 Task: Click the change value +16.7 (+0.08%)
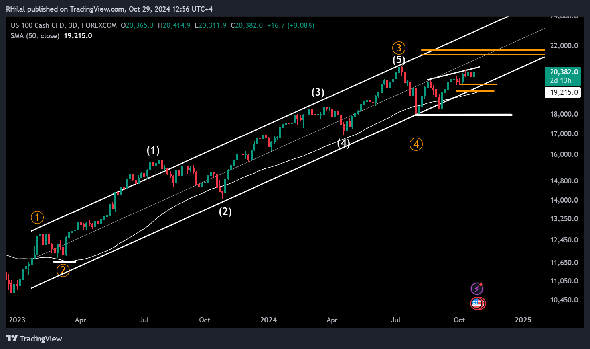290,25
